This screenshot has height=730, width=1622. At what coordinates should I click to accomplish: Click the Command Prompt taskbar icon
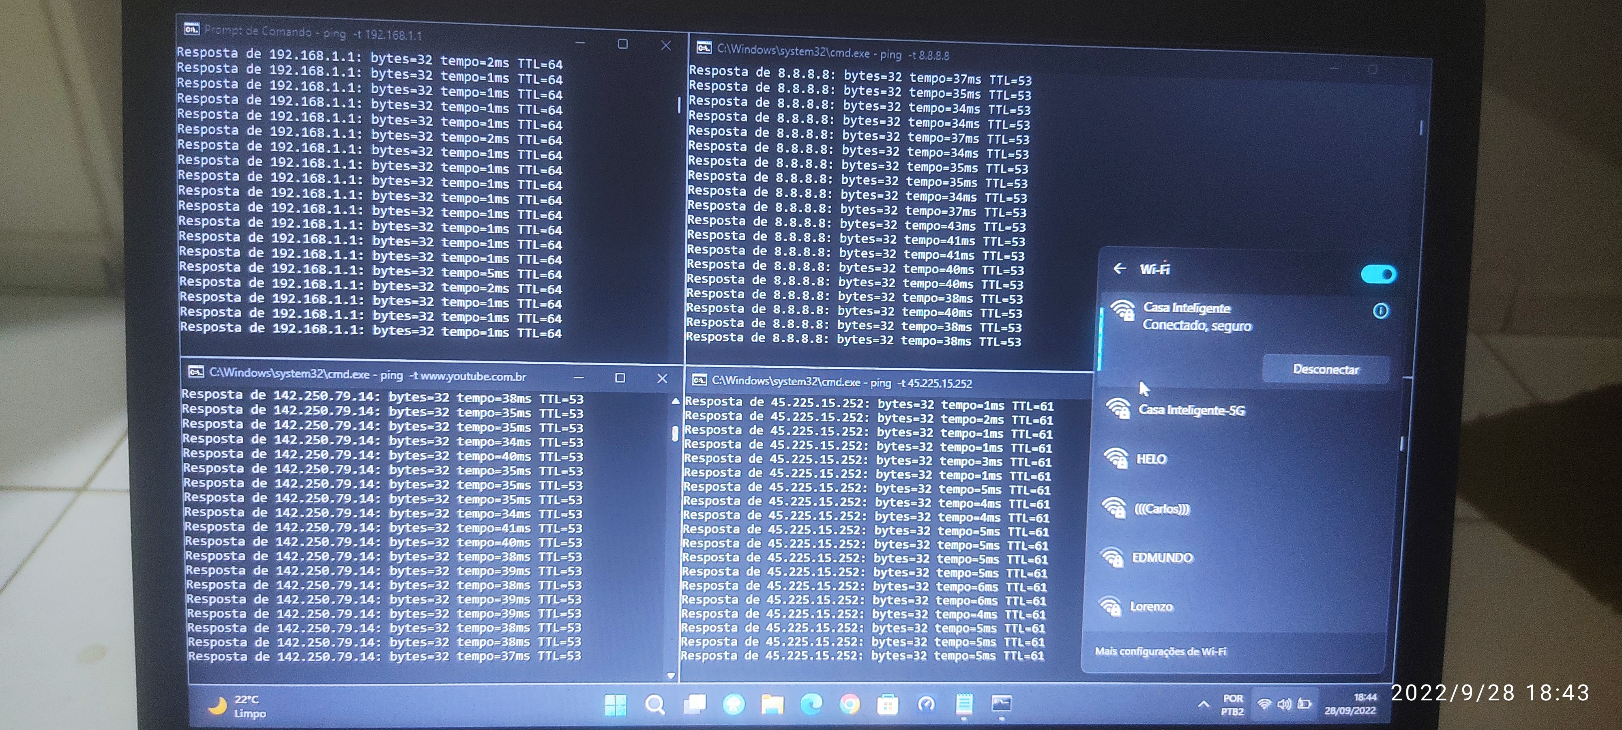1001,703
